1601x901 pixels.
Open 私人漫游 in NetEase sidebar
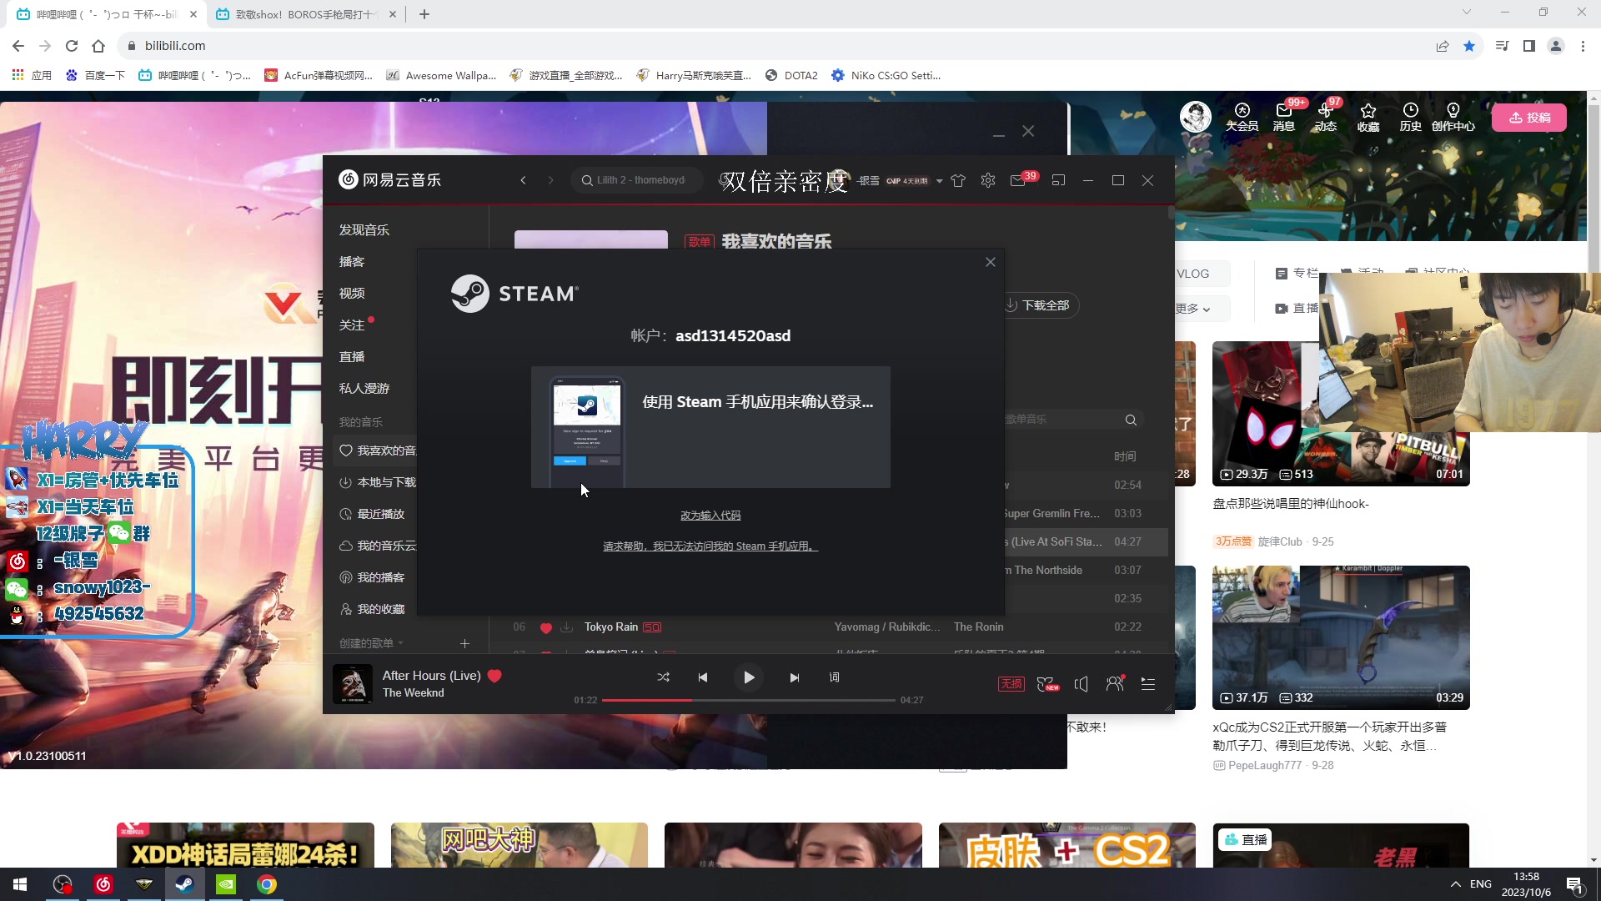[364, 389]
